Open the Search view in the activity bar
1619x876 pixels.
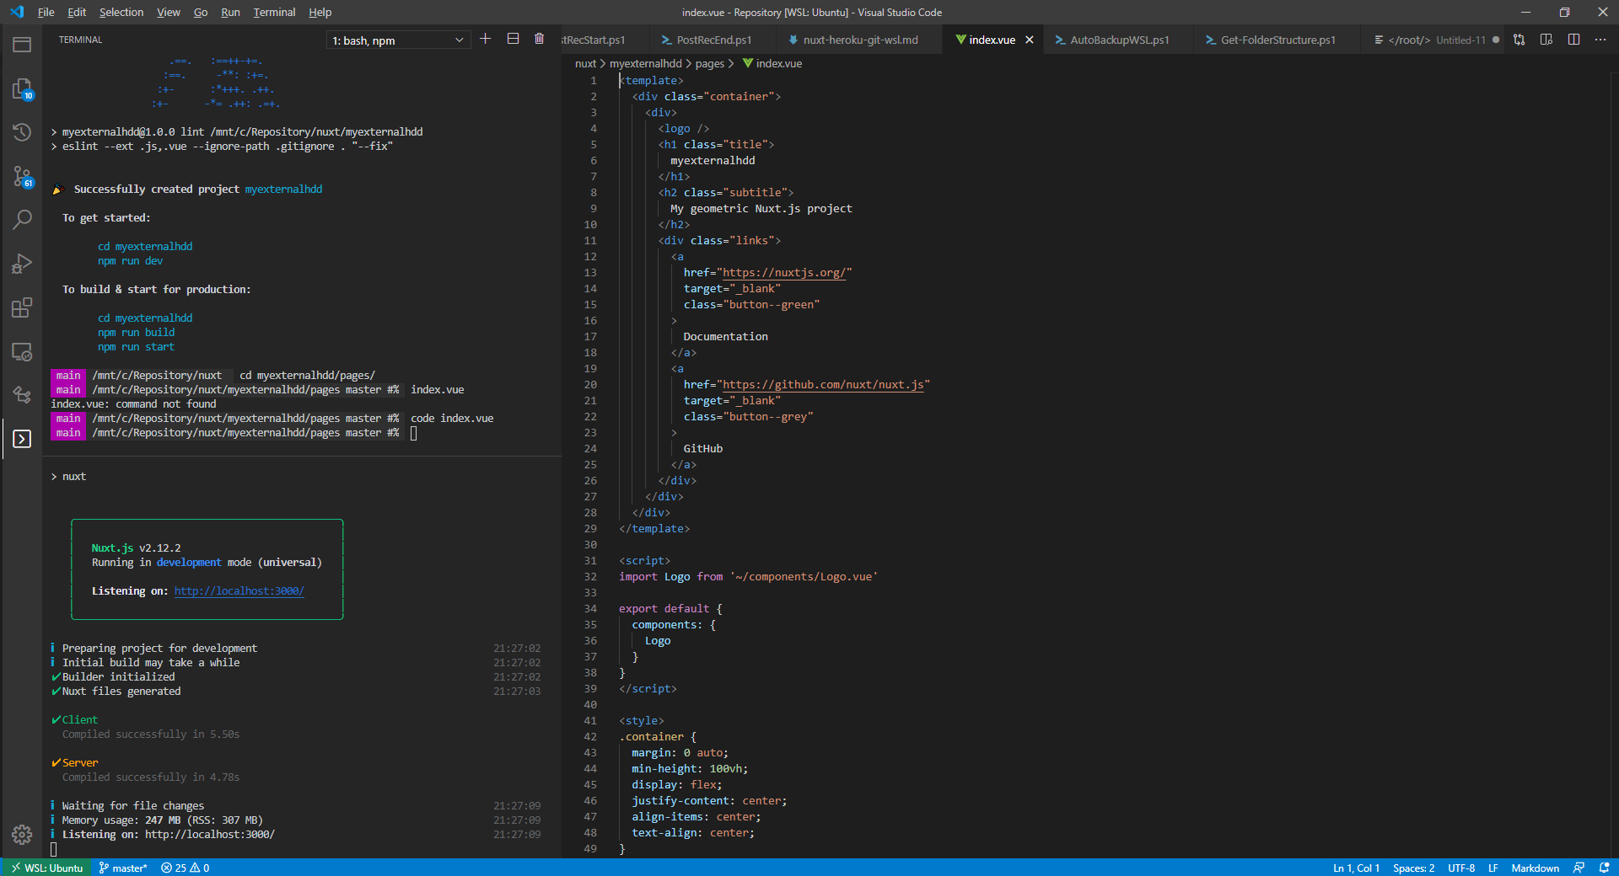coord(22,220)
